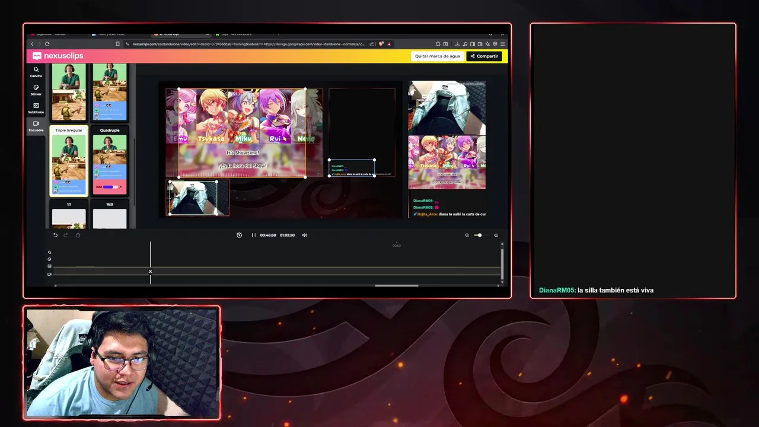The height and width of the screenshot is (427, 759).
Task: Click the DianaRM05 chat message
Action: click(596, 291)
